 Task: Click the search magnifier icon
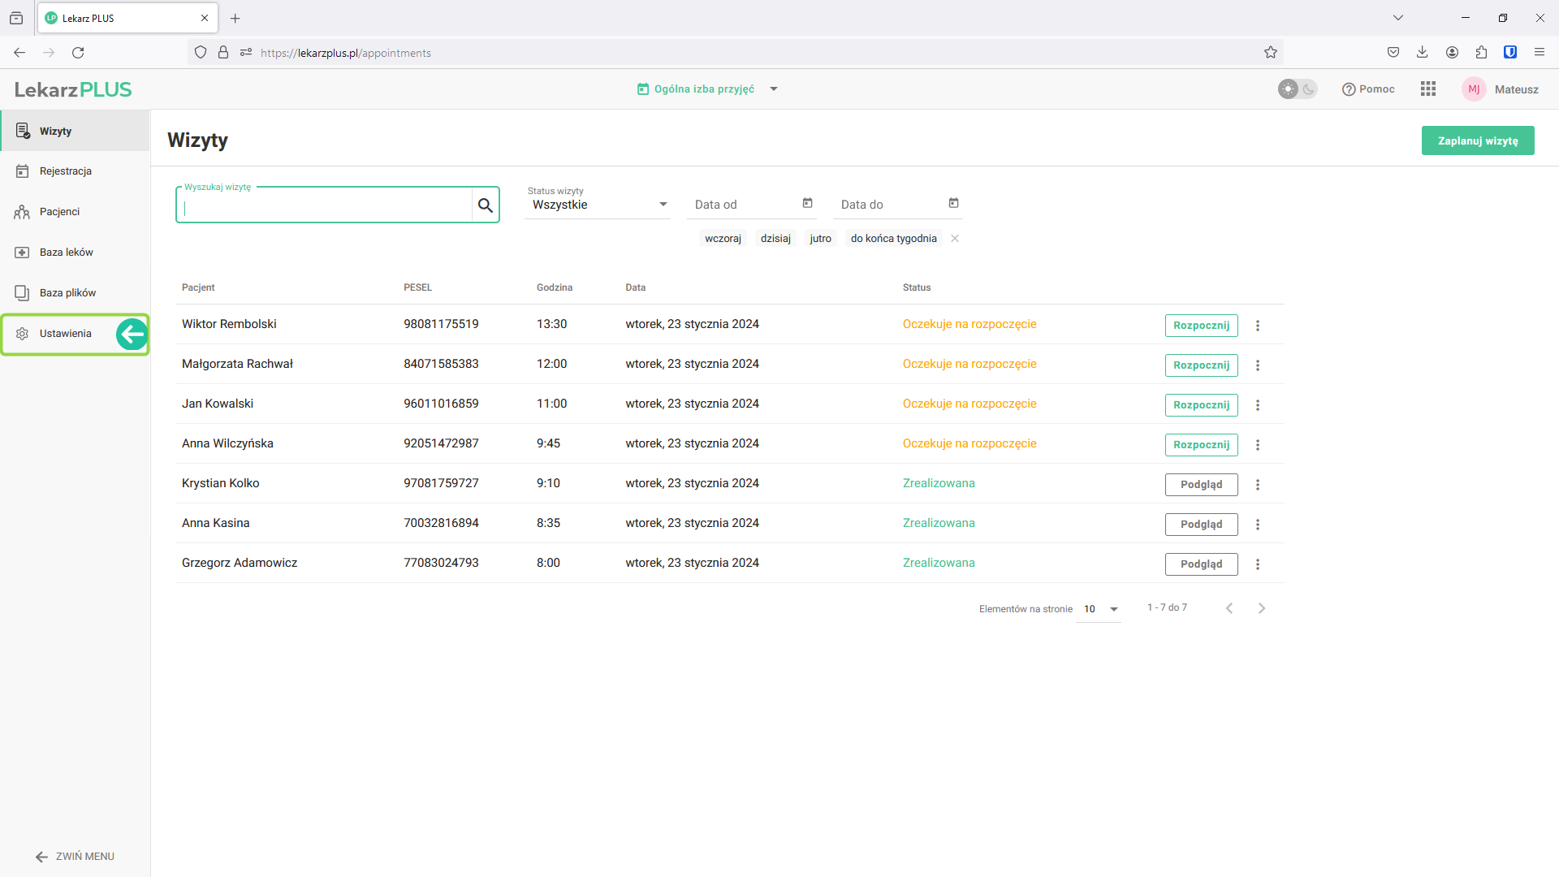tap(485, 205)
